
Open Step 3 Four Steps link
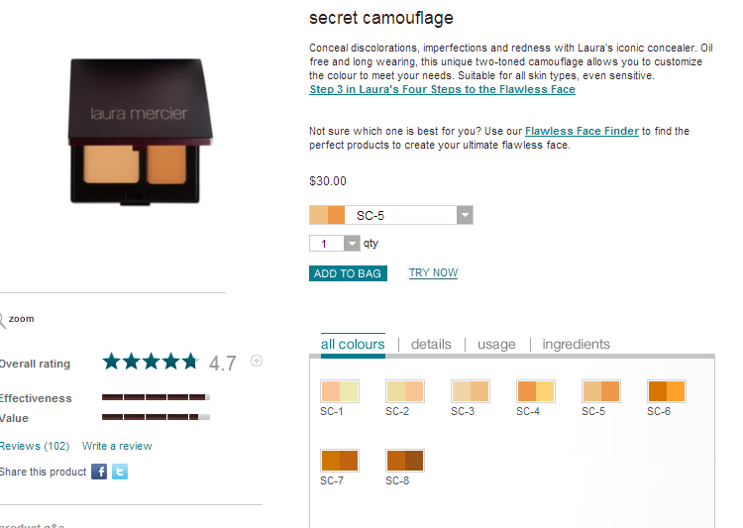tap(442, 89)
